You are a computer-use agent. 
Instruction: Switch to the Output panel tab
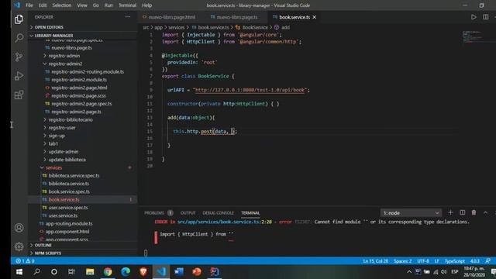188,213
